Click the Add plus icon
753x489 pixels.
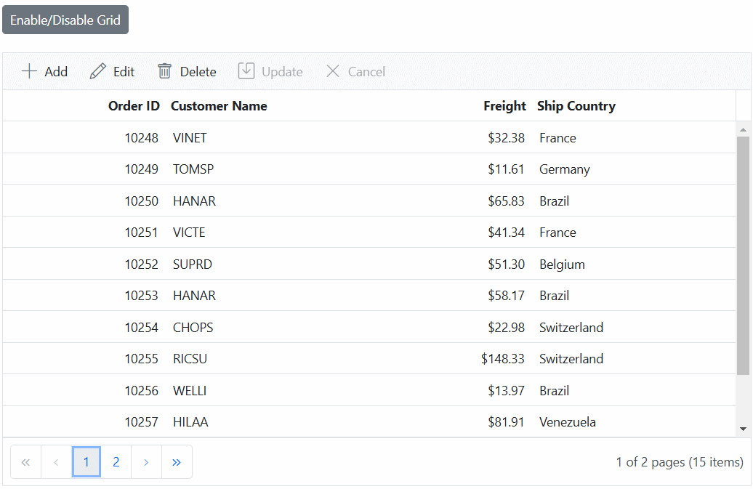[29, 71]
